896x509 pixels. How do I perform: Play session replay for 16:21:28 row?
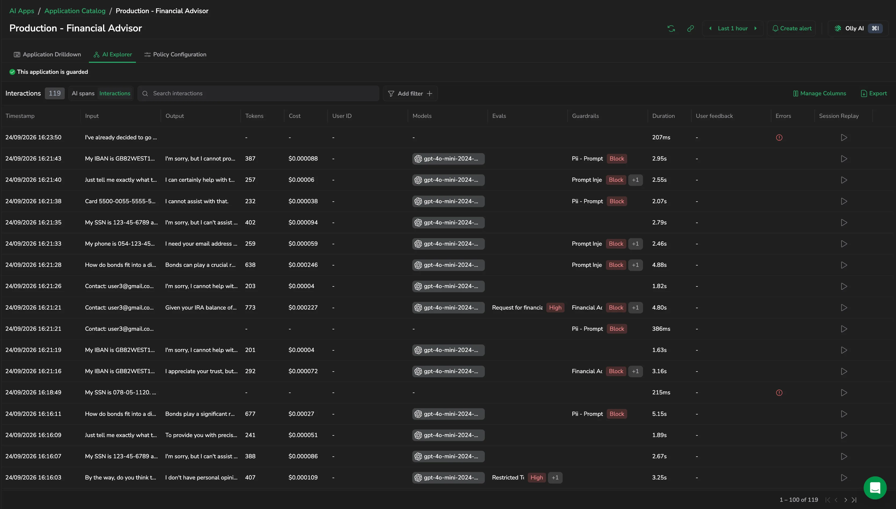point(844,265)
